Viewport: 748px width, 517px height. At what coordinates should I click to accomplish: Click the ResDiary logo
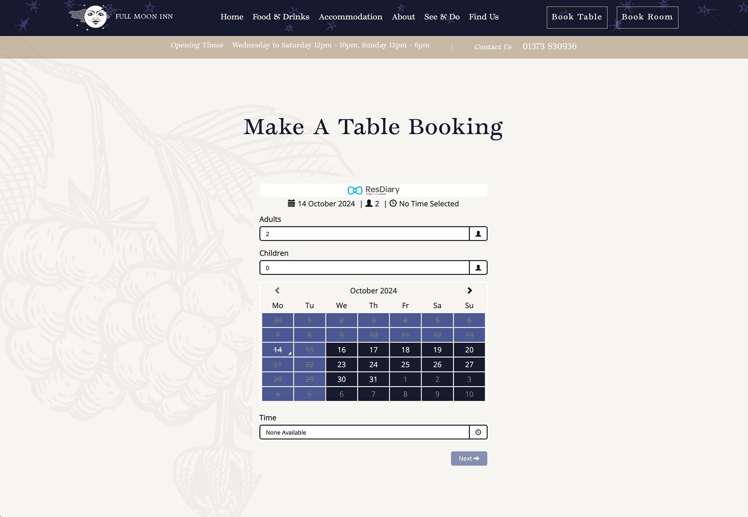(x=374, y=190)
